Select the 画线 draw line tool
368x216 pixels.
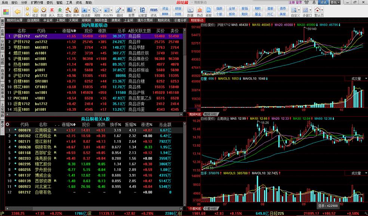[119, 12]
